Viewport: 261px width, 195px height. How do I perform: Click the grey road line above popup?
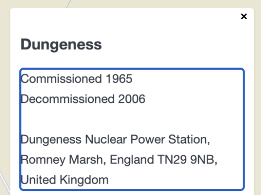pos(69,4)
